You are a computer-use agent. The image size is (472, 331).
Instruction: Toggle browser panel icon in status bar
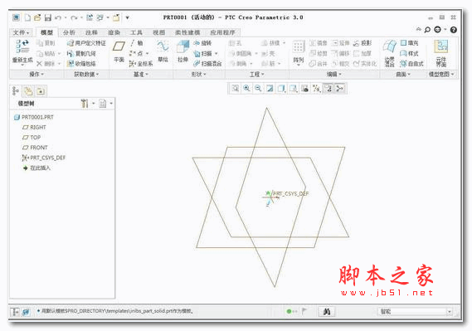pos(26,312)
